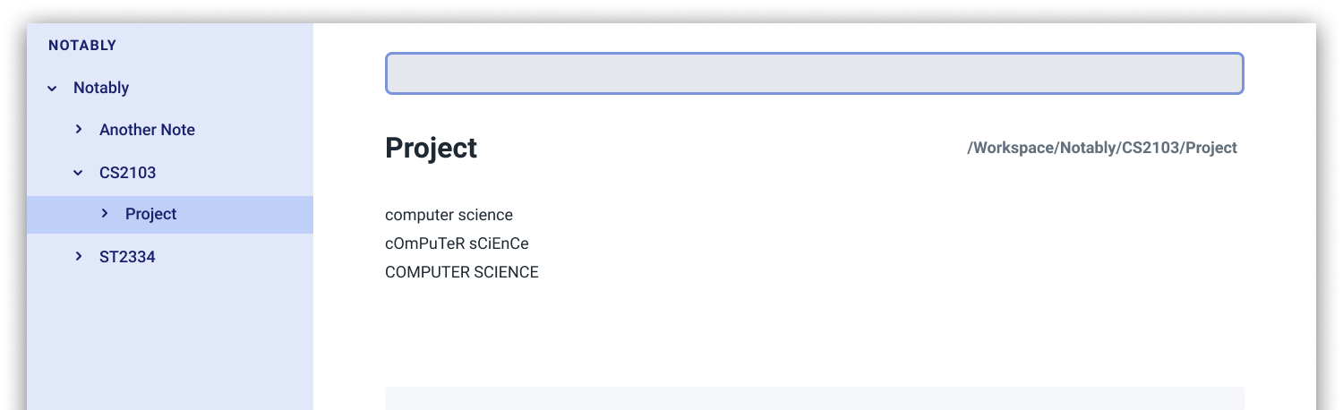Click the uppercase 'COMPUTER SCIENCE' line

[462, 271]
